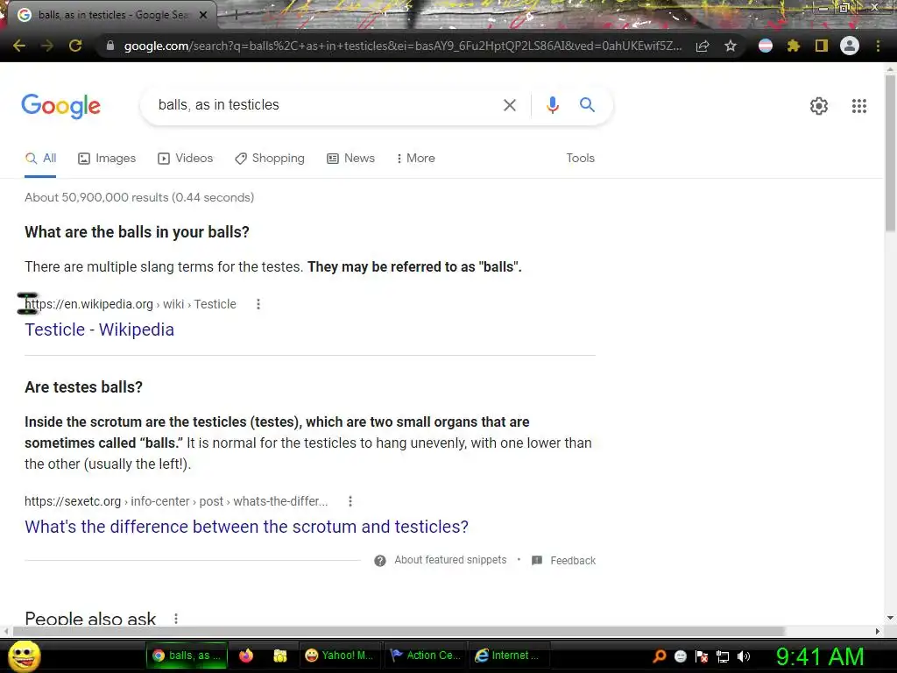The height and width of the screenshot is (673, 897).
Task: Click the horizontal scroll right arrow
Action: click(x=878, y=631)
